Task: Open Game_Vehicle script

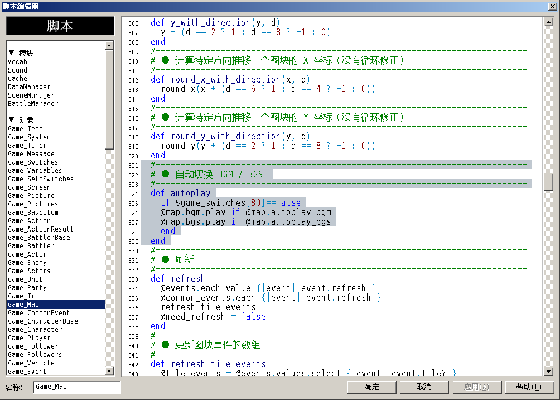Action: [31, 363]
